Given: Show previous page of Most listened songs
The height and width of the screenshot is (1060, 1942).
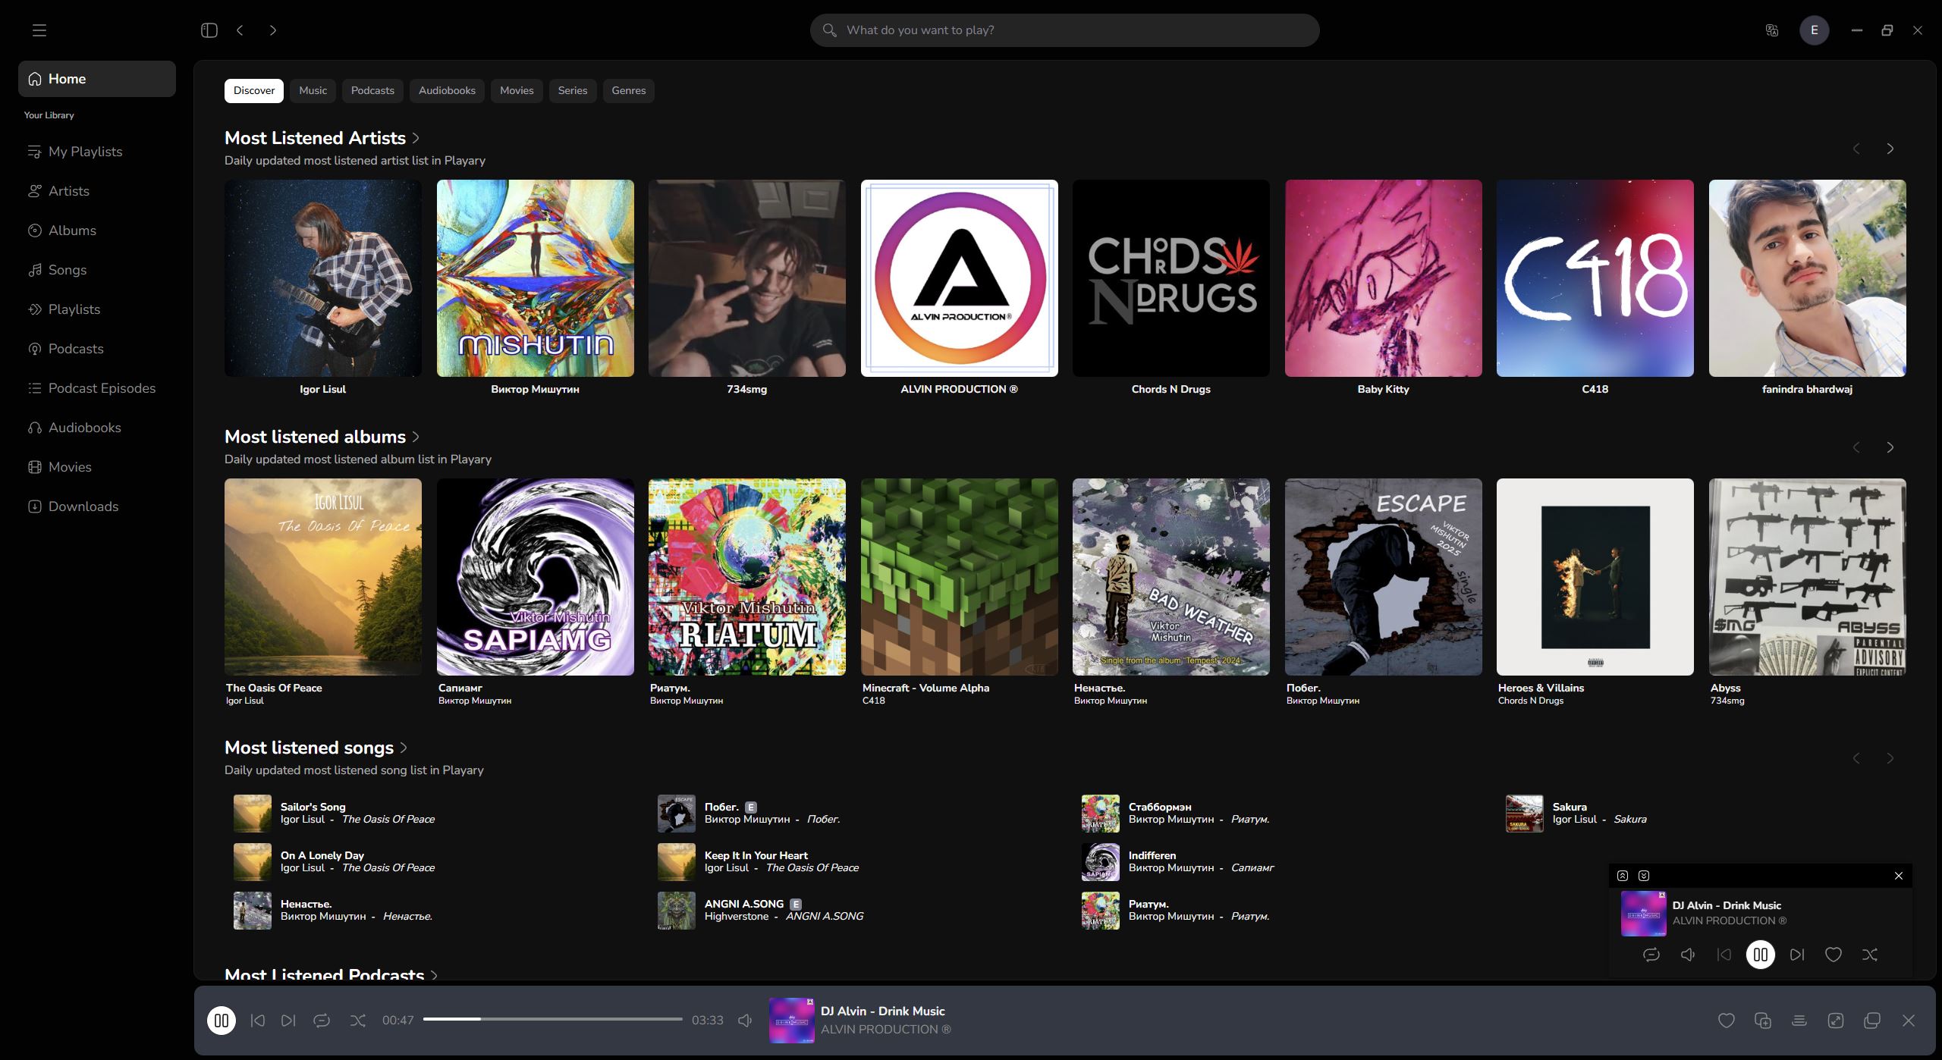Looking at the screenshot, I should click(1856, 758).
